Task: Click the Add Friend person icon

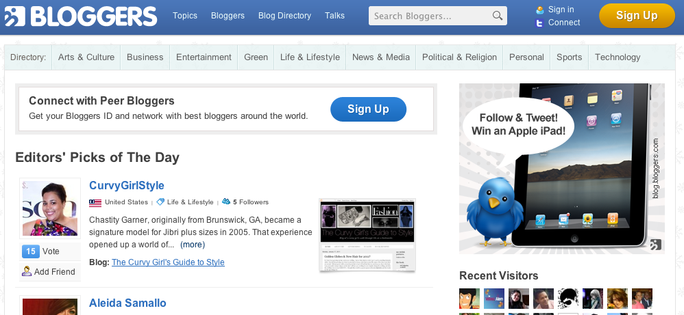Action: [27, 271]
